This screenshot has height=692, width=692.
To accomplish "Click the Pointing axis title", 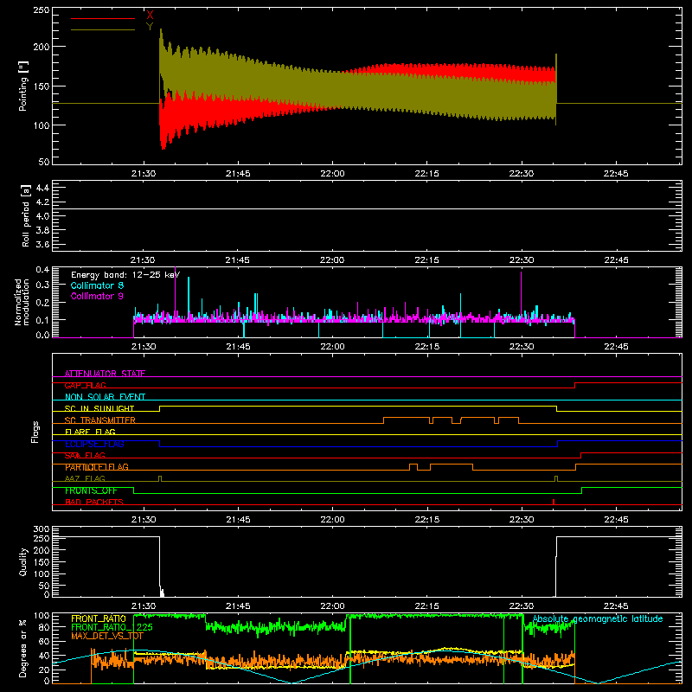I will coord(23,86).
